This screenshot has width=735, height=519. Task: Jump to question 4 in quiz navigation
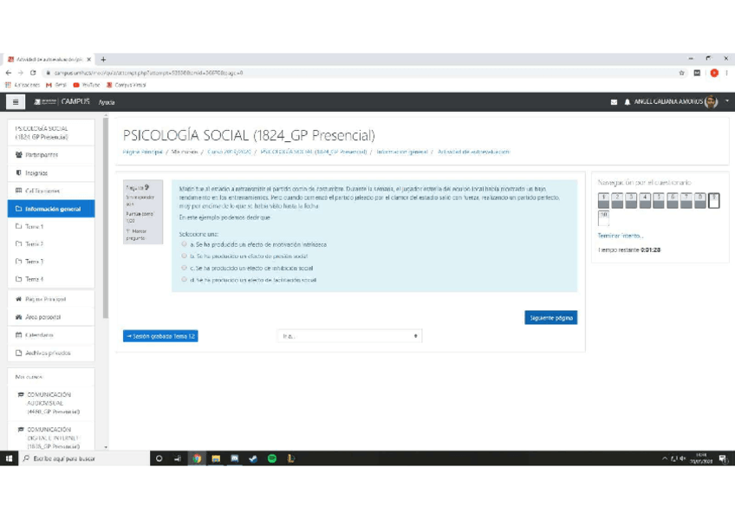(645, 200)
